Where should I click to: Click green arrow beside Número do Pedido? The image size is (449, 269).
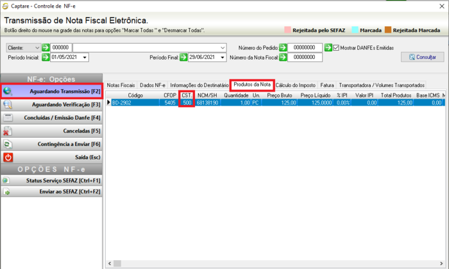coord(283,47)
